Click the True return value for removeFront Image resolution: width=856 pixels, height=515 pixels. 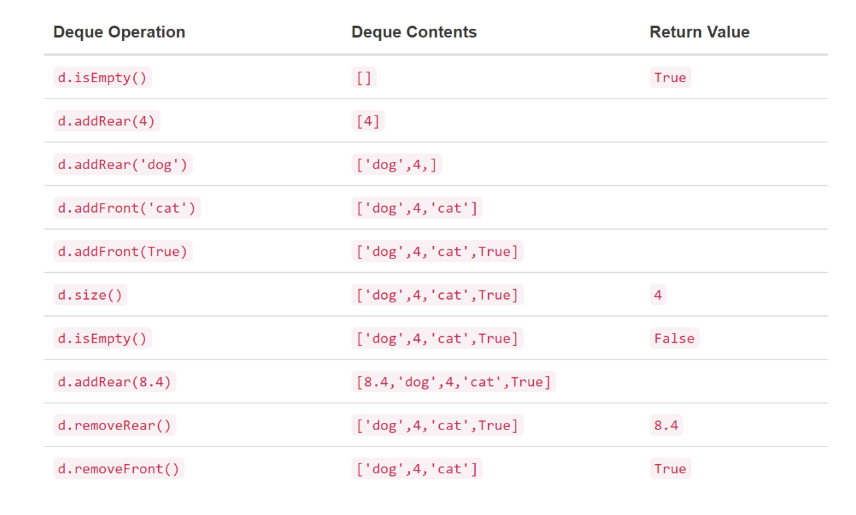coord(670,469)
